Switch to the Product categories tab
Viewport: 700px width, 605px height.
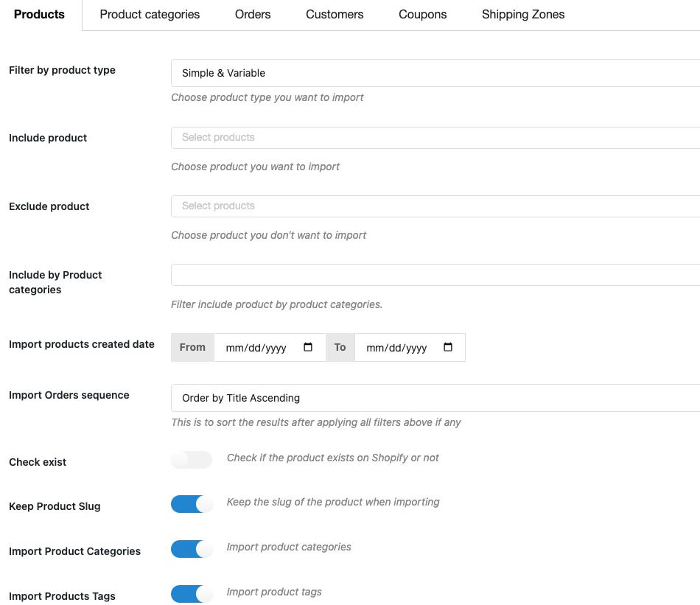150,14
